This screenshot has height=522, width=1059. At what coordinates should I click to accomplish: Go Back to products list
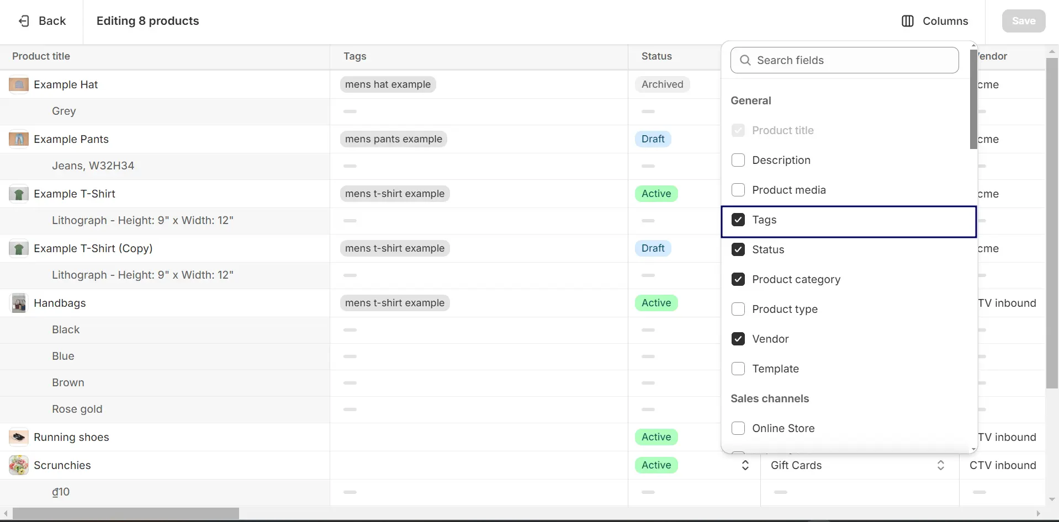(x=42, y=21)
